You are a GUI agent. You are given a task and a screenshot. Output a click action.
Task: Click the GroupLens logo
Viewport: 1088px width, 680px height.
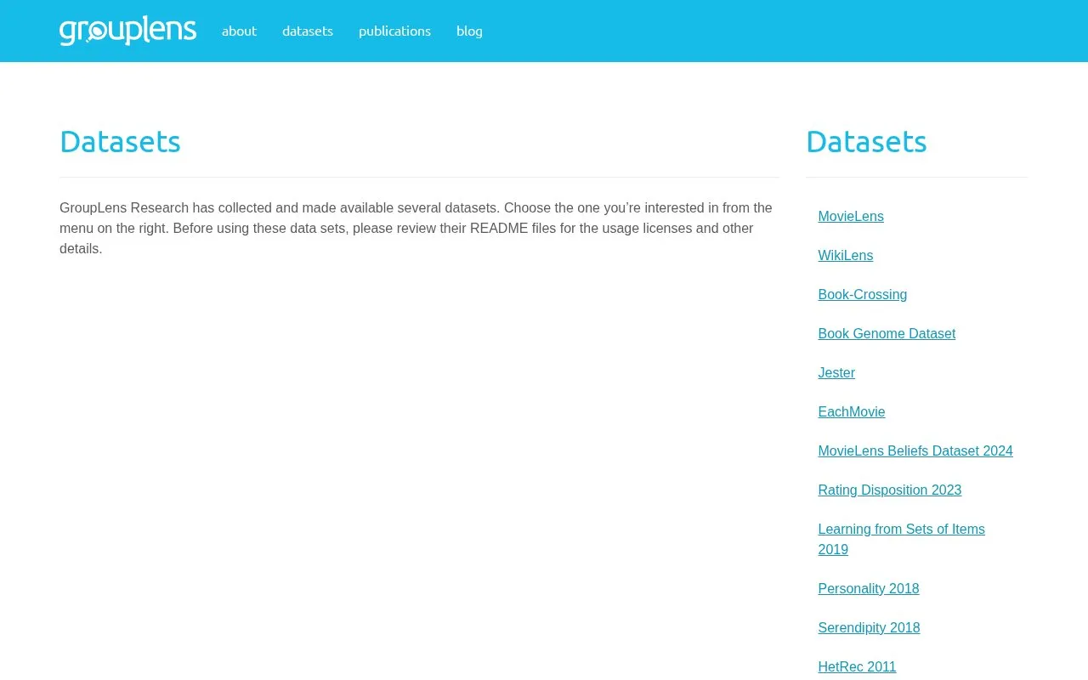coord(127,31)
